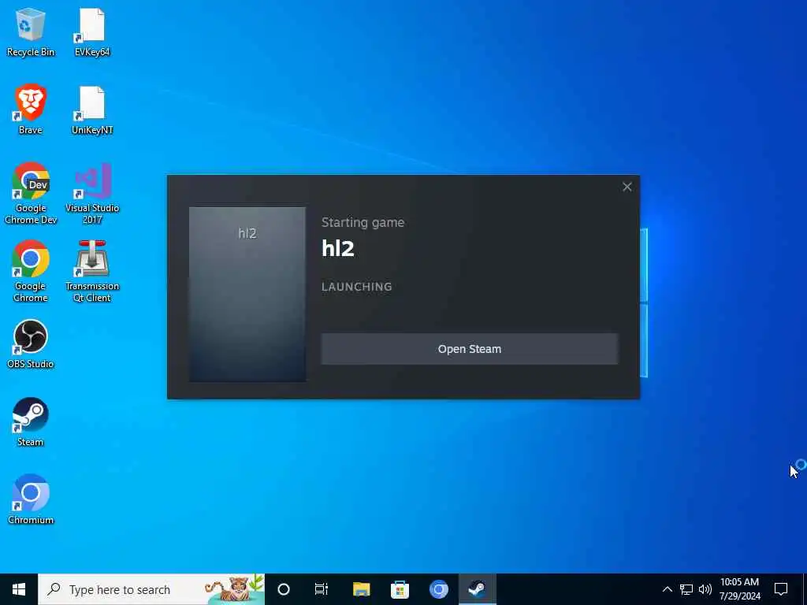Click the taskbar search box
Screen dimensions: 807x605
[151, 589]
